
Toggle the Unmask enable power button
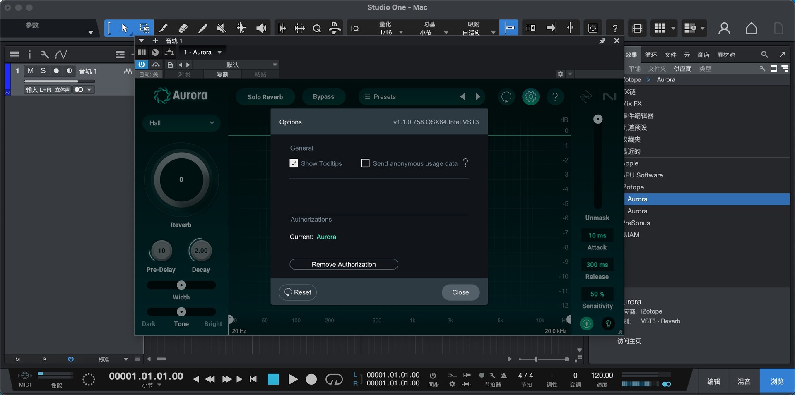coord(586,323)
